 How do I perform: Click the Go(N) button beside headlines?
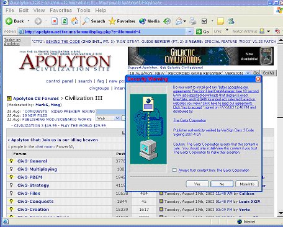[x=268, y=73]
